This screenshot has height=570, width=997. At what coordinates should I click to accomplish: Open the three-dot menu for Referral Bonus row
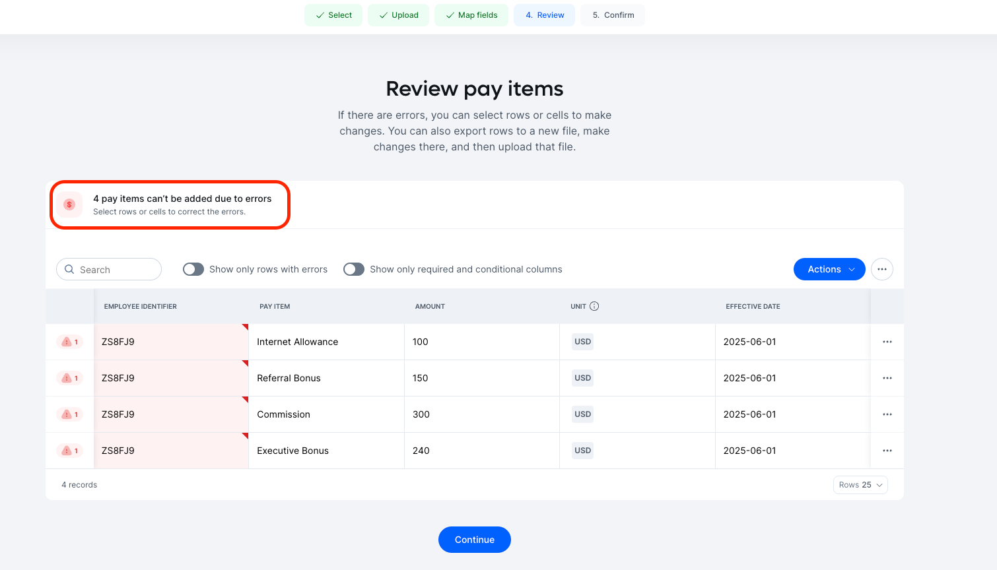(887, 378)
